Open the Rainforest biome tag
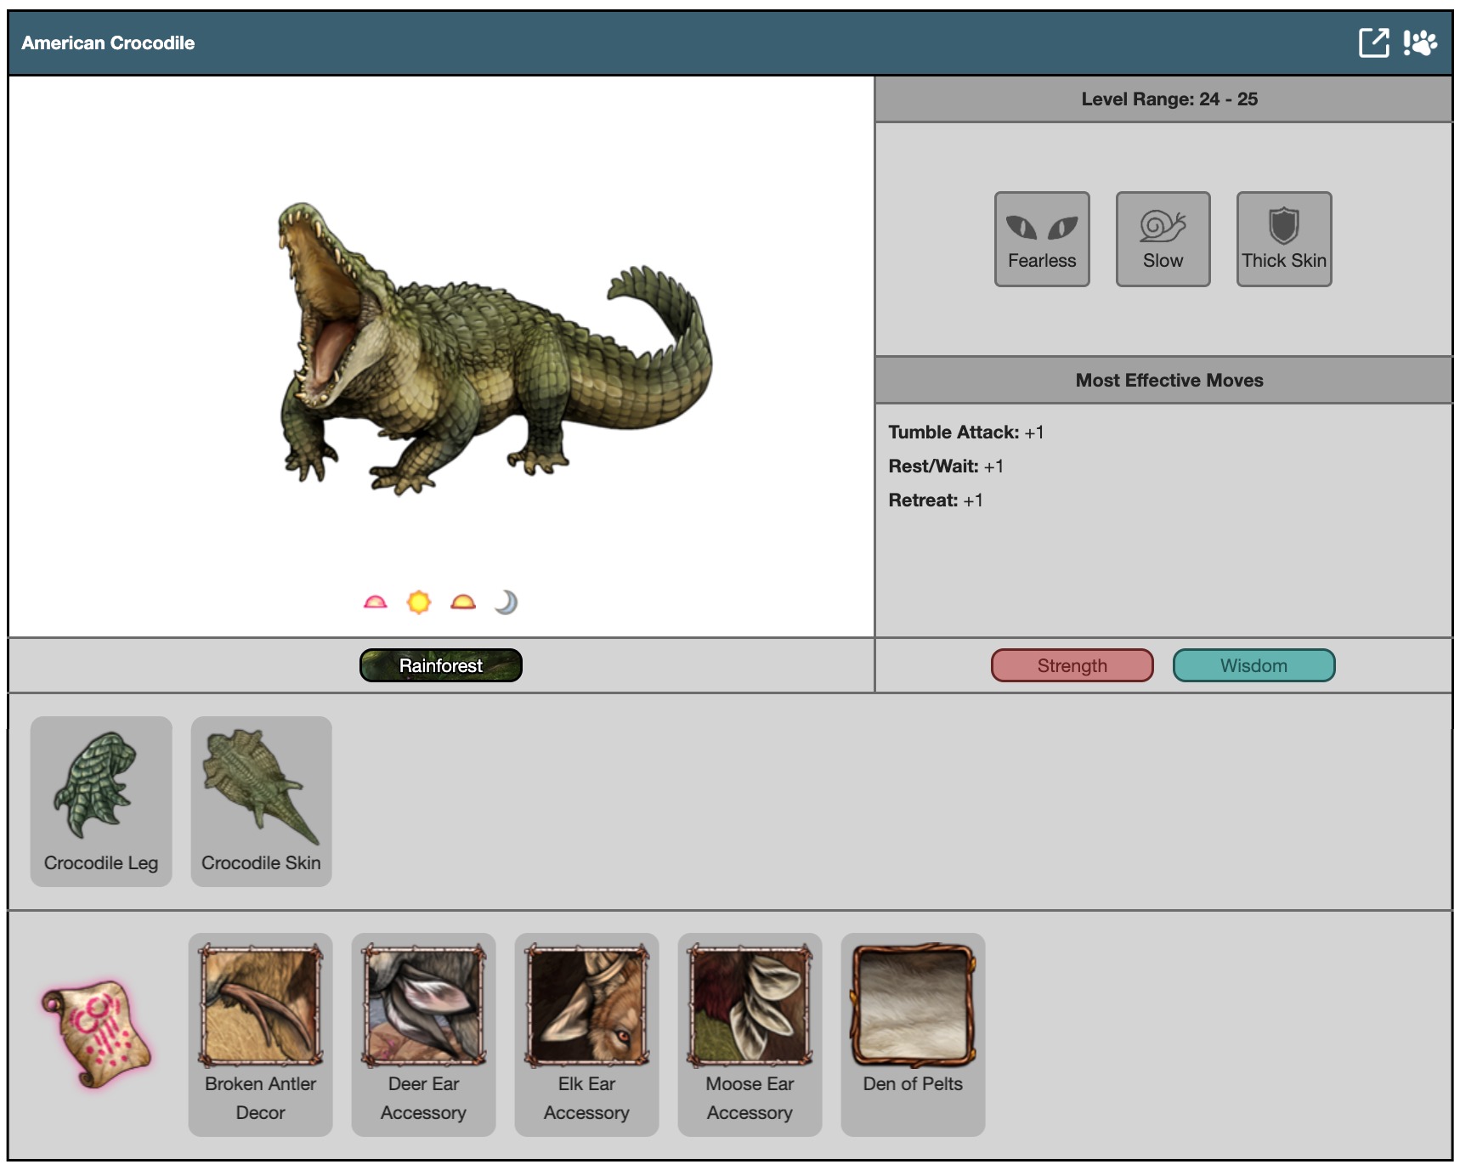The height and width of the screenshot is (1170, 1460). 440,665
